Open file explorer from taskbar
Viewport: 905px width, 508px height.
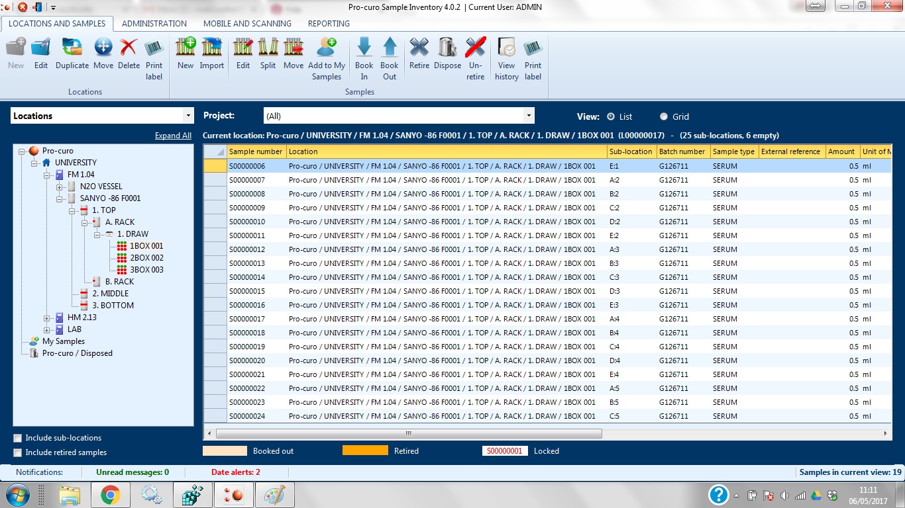(x=69, y=495)
